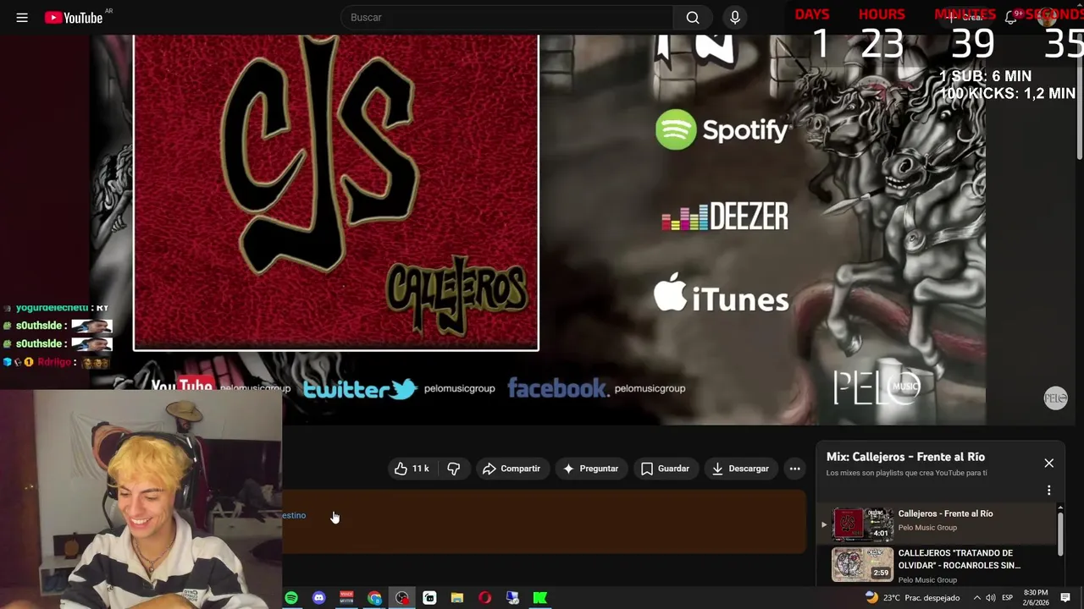Open the Windows notification center
Viewport: 1084px width, 609px height.
(1066, 598)
